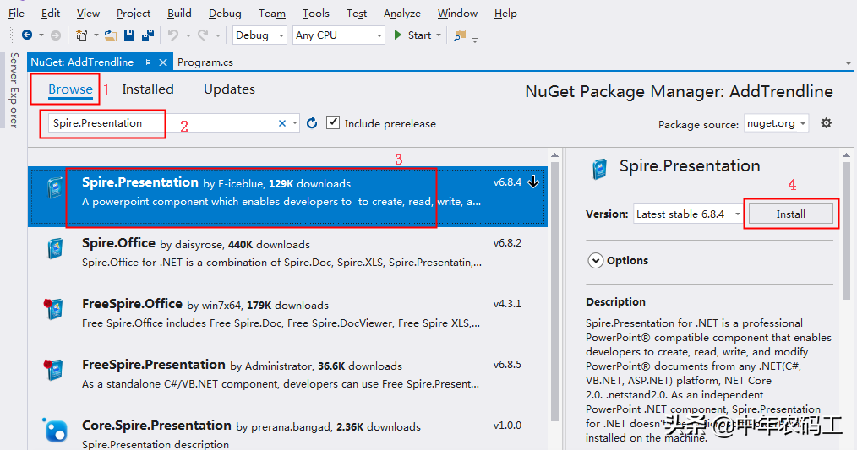Click the FreeSpire.Office package icon

[53, 309]
